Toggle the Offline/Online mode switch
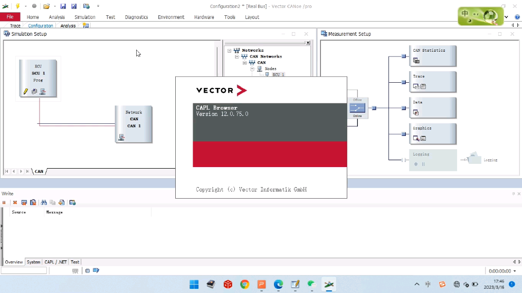Image resolution: width=522 pixels, height=293 pixels. pyautogui.click(x=357, y=108)
